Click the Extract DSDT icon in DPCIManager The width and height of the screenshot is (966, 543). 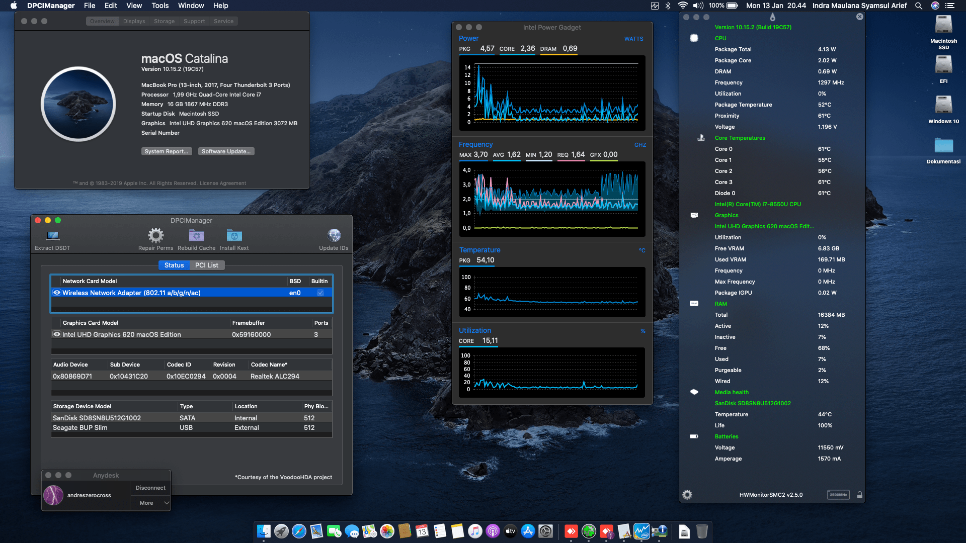[52, 236]
